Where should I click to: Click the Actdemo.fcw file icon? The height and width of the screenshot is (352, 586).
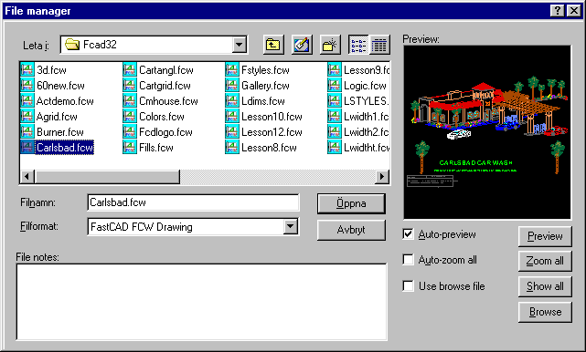click(x=27, y=101)
